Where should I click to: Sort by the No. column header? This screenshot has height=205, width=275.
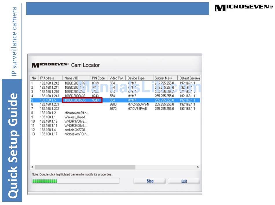[34, 78]
